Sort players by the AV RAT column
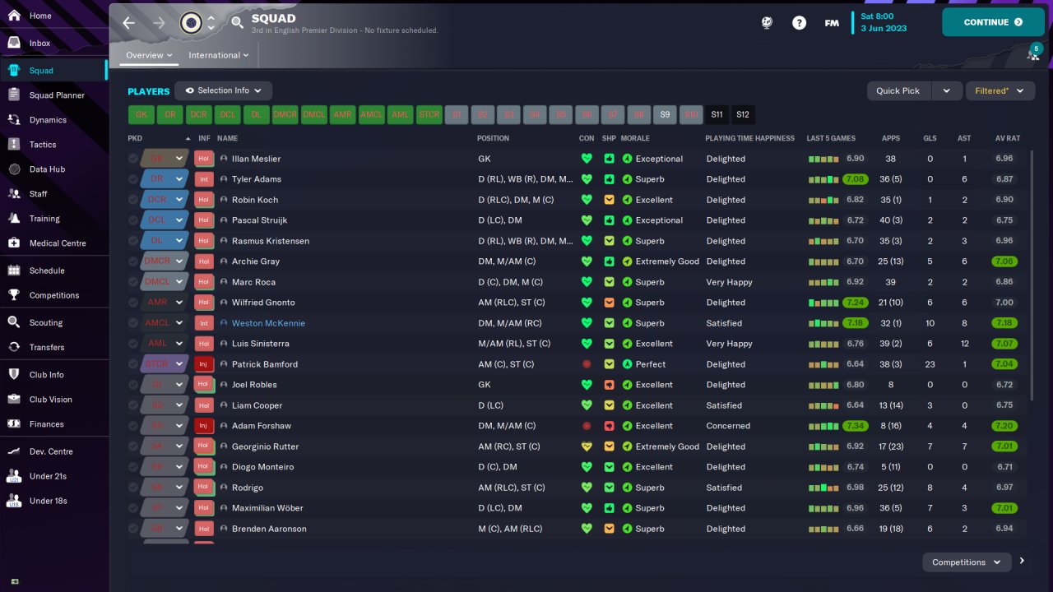 [1009, 138]
